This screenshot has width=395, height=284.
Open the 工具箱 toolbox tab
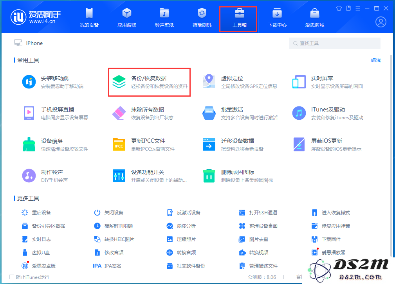239,19
